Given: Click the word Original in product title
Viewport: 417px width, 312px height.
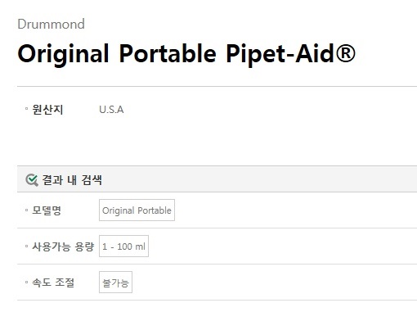Looking at the screenshot, I should [x=63, y=55].
